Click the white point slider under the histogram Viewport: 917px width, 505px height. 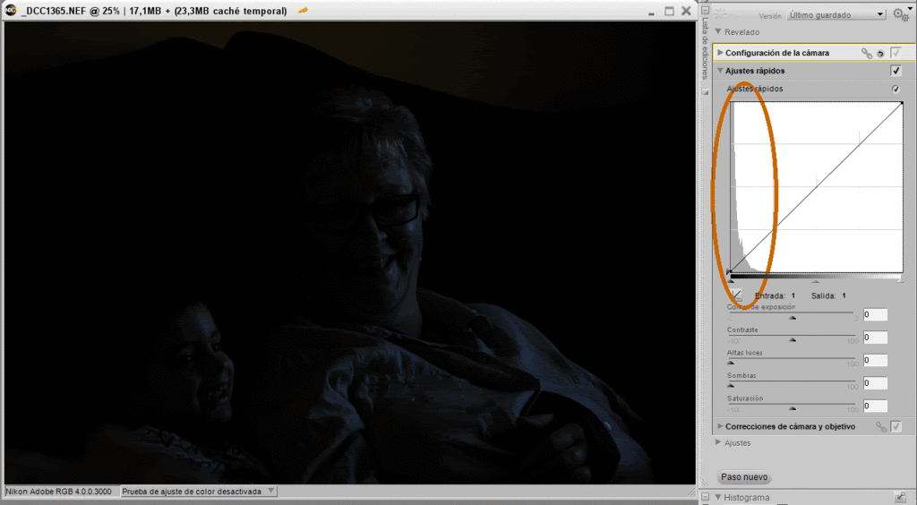[x=900, y=281]
